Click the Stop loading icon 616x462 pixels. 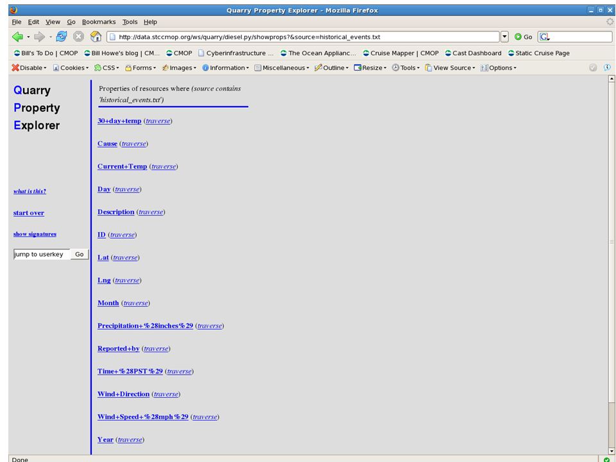tap(78, 37)
